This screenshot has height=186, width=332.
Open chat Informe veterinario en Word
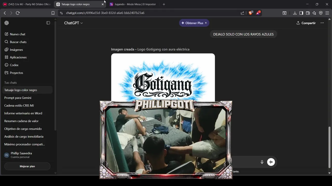(x=27, y=113)
